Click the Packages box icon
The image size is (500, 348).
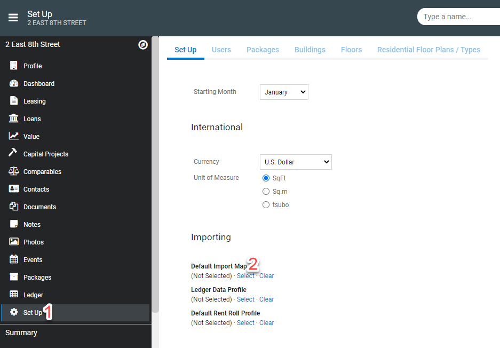14,276
